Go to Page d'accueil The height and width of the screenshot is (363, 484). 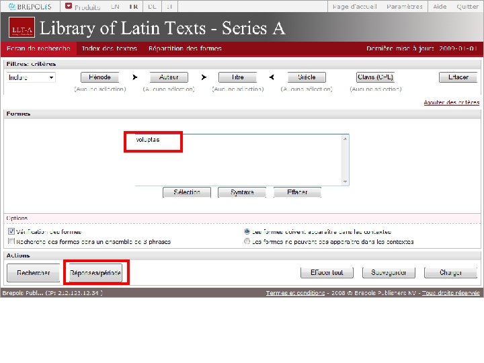click(x=355, y=7)
